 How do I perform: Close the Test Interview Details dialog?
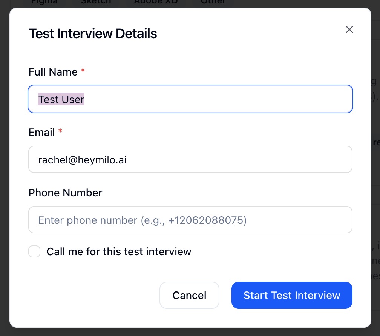click(349, 29)
